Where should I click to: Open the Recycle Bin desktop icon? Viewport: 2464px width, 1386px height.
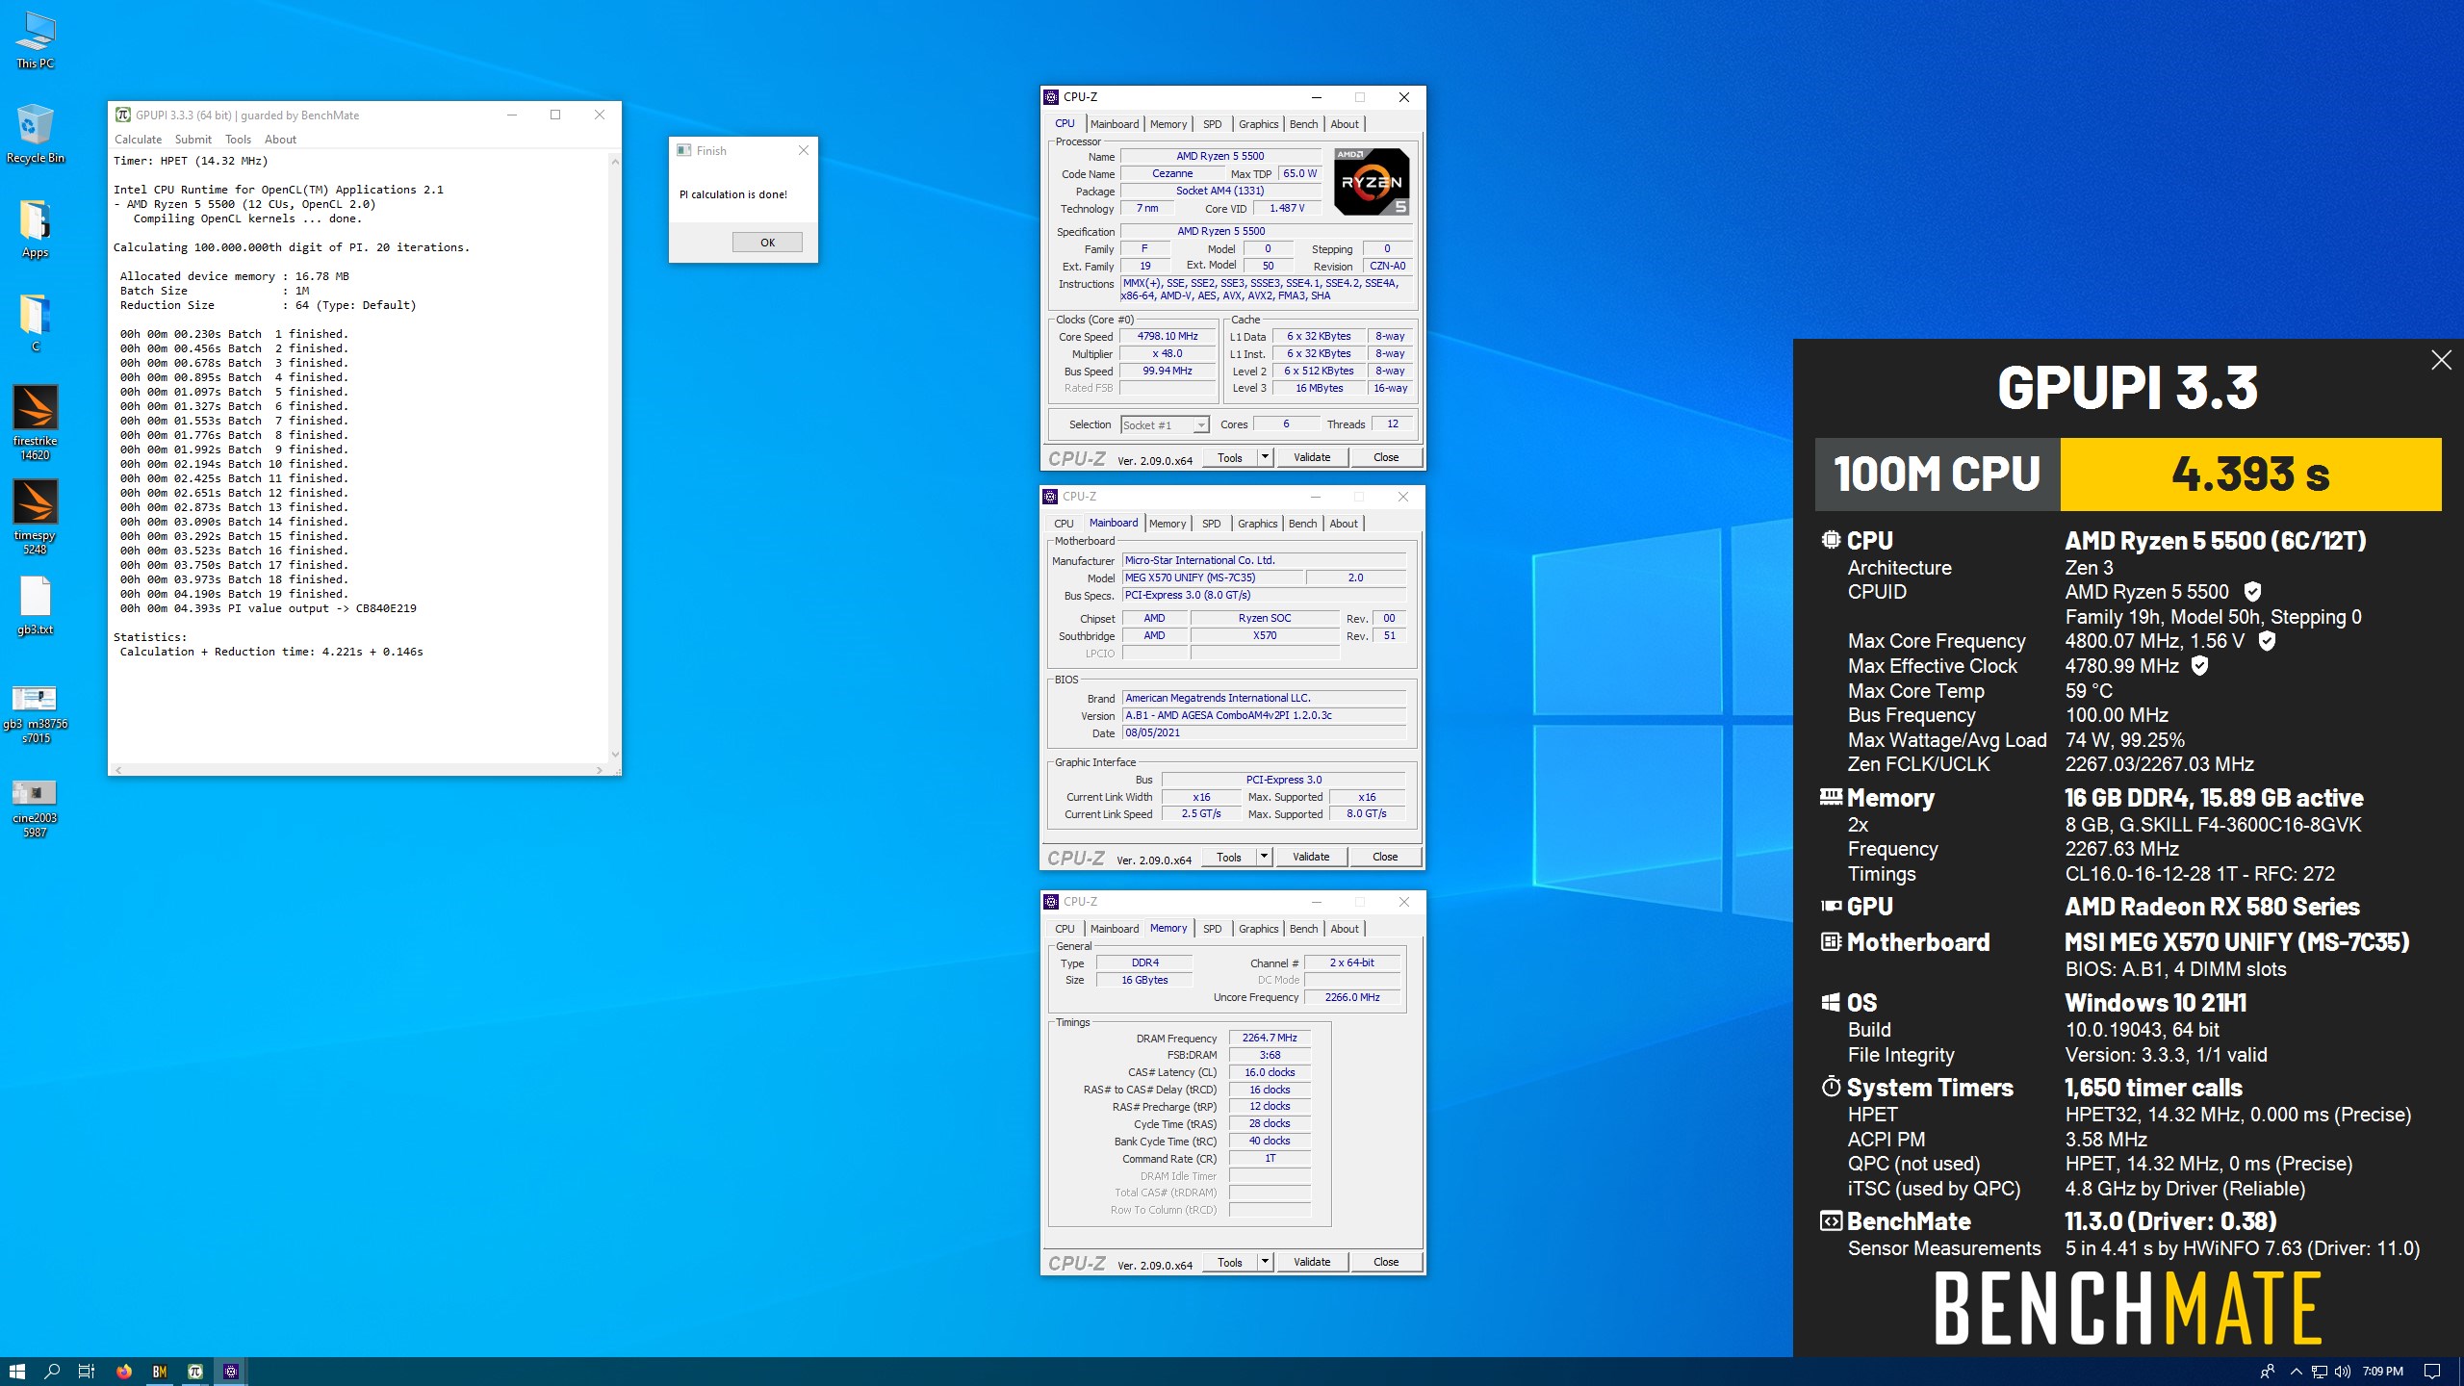pyautogui.click(x=36, y=135)
